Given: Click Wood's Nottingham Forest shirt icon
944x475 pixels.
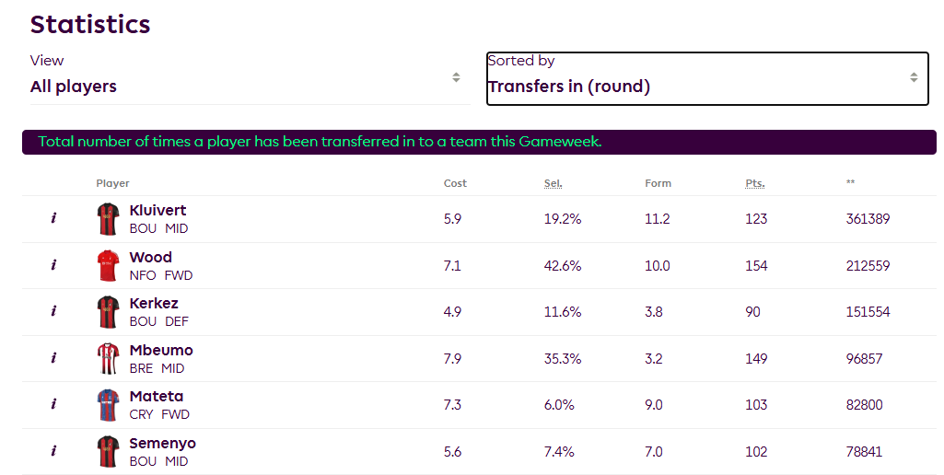Looking at the screenshot, I should click(108, 265).
